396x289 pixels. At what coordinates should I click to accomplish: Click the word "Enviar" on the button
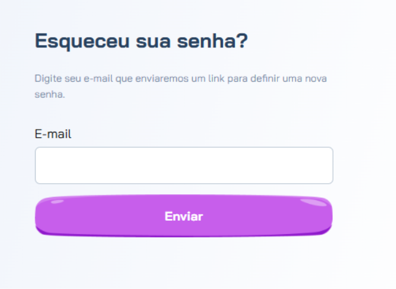(x=184, y=216)
